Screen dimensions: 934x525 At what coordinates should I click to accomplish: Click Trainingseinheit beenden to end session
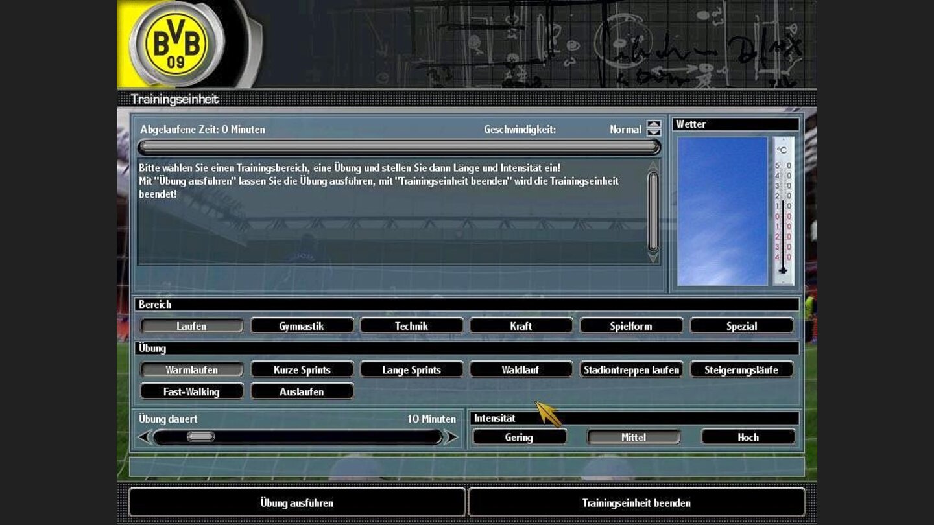coord(636,502)
